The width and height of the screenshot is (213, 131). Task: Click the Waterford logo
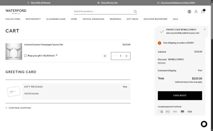coord(16,11)
